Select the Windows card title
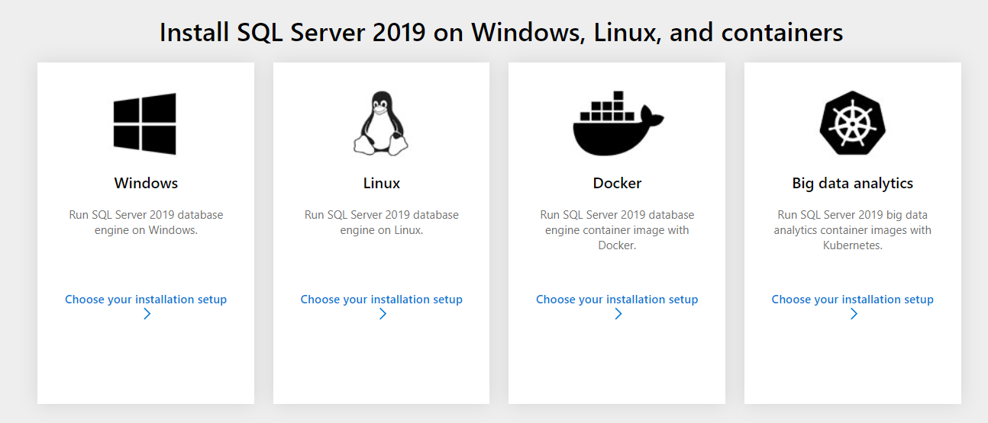The height and width of the screenshot is (423, 988). (146, 183)
